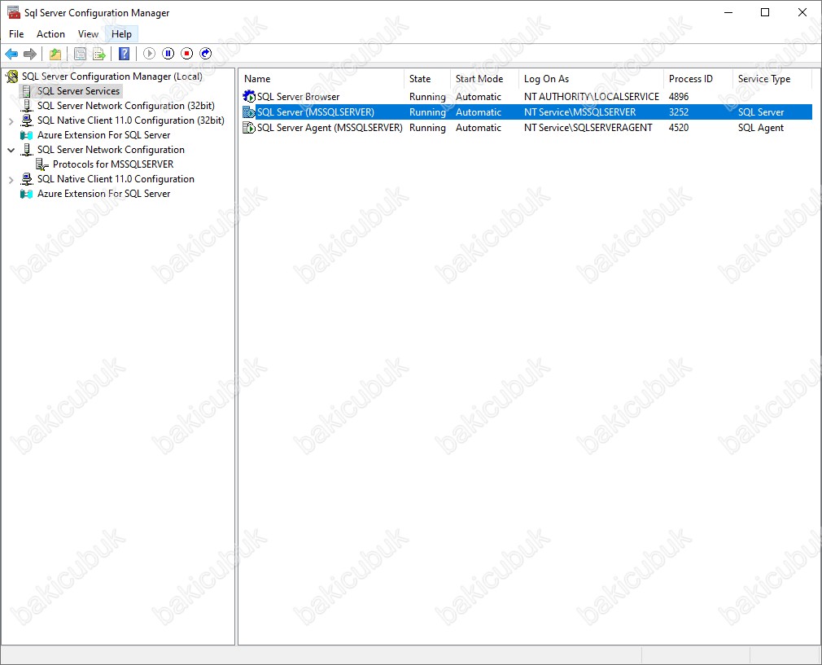Open the Action menu

[50, 34]
